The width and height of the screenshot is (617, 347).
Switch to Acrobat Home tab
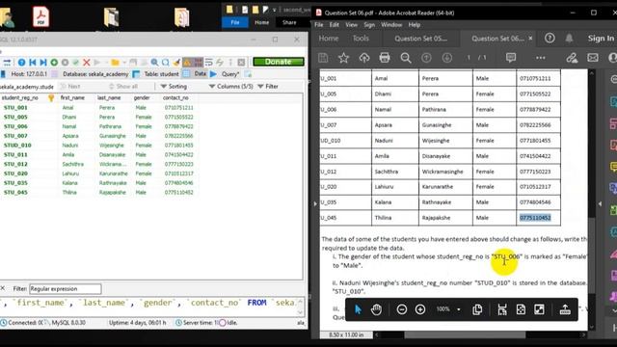point(329,39)
